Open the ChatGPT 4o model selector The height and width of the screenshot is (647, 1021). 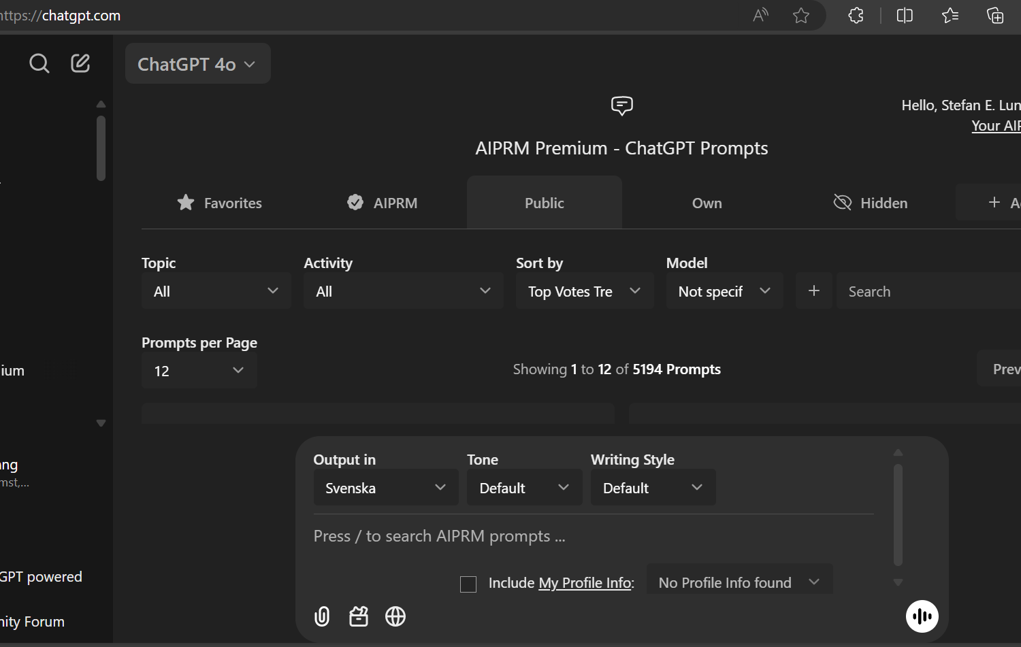(x=198, y=64)
